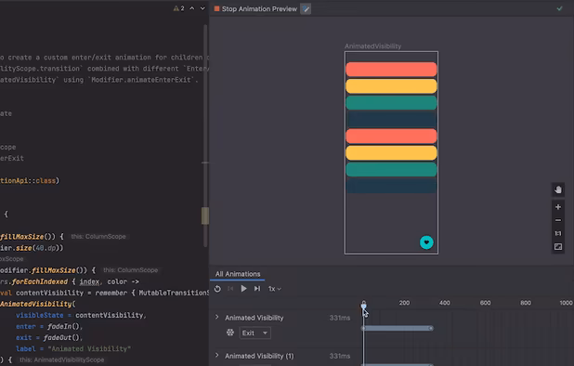Screen dimensions: 574x366
Task: Expand the Animated Visibility (1) row
Action: [x=216, y=355]
